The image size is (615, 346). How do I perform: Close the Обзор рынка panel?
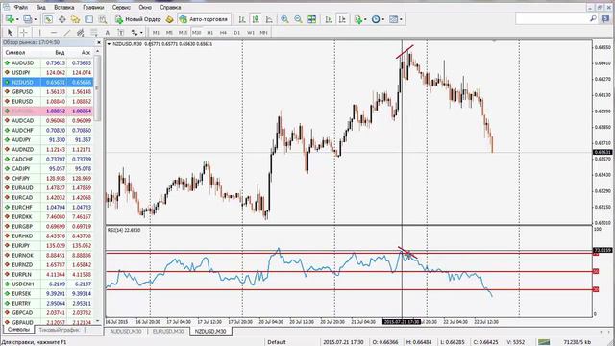click(x=98, y=42)
